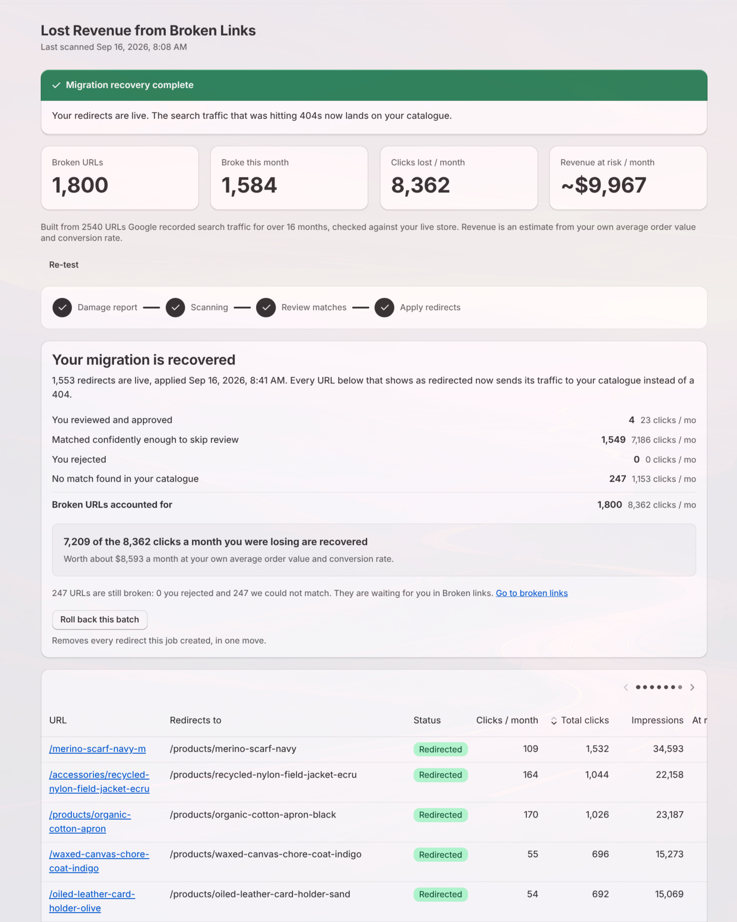
Task: Click Redirected badge in organic-cotton-apron row
Action: pyautogui.click(x=440, y=815)
